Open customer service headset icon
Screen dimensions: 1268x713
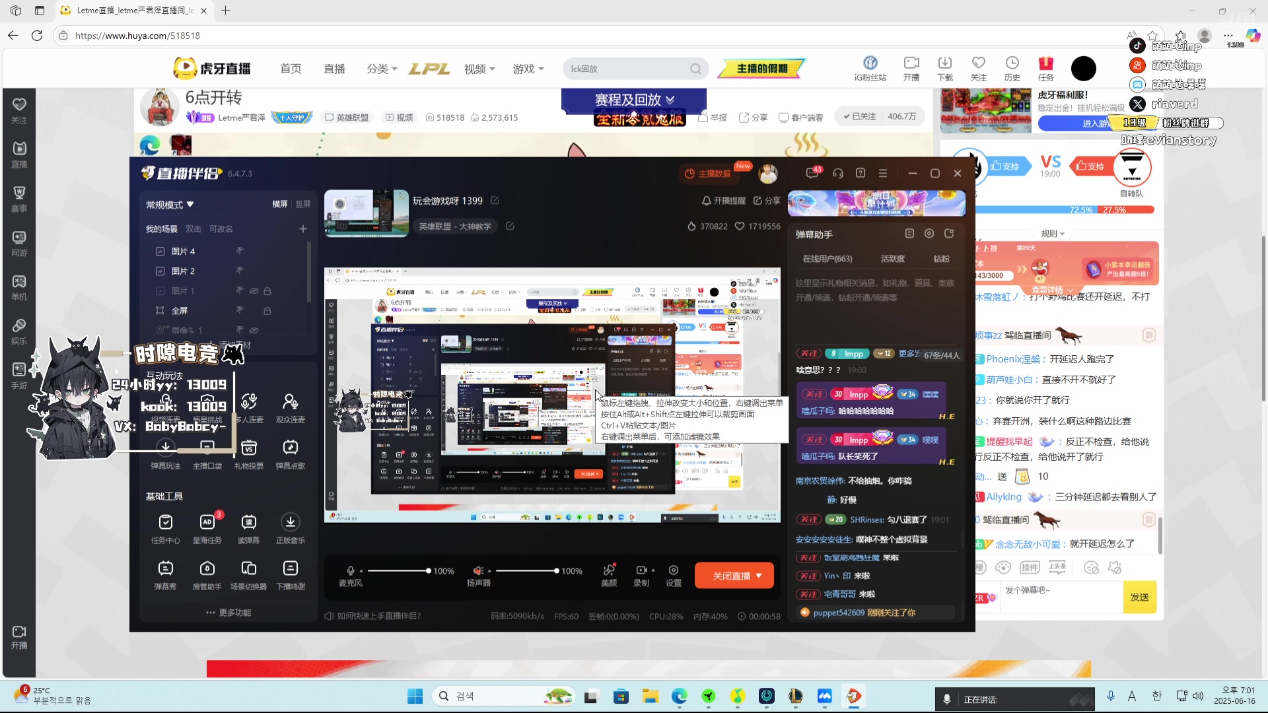838,173
